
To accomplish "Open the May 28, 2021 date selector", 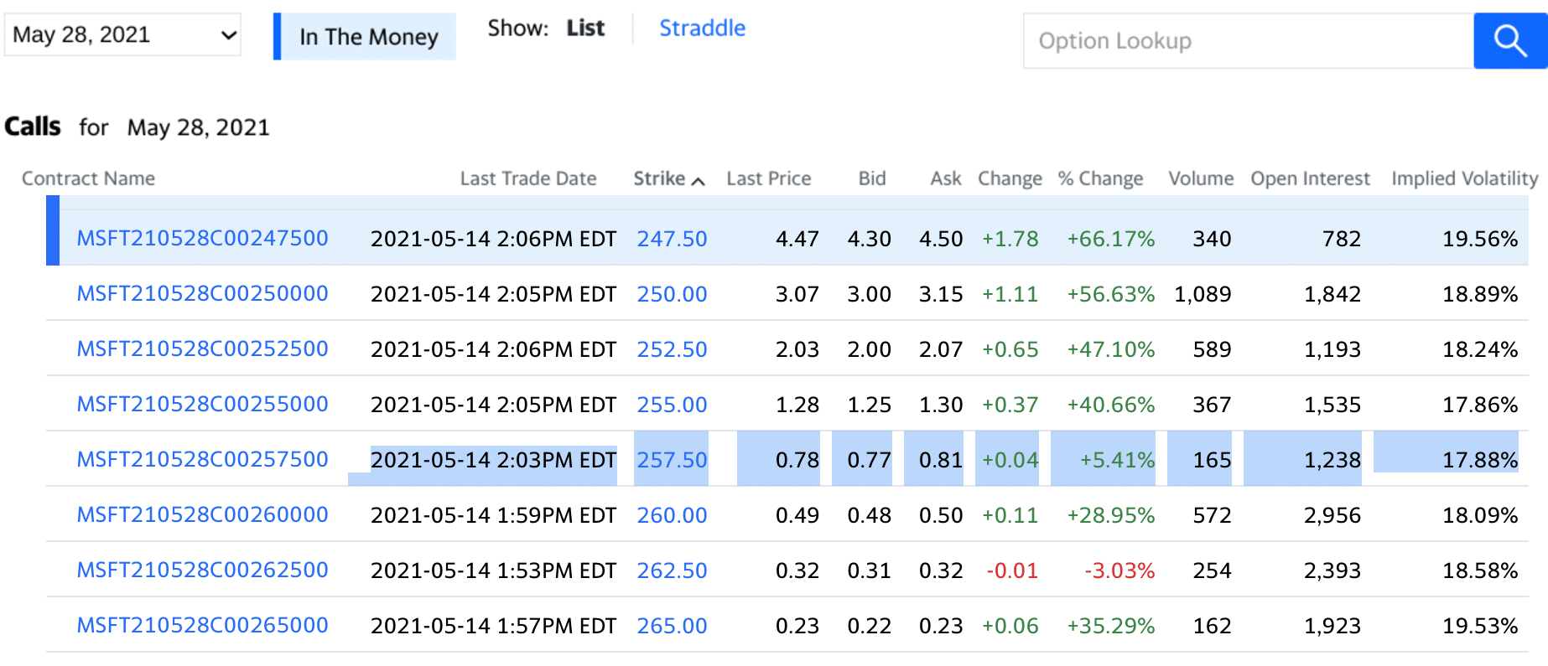I will [122, 34].
